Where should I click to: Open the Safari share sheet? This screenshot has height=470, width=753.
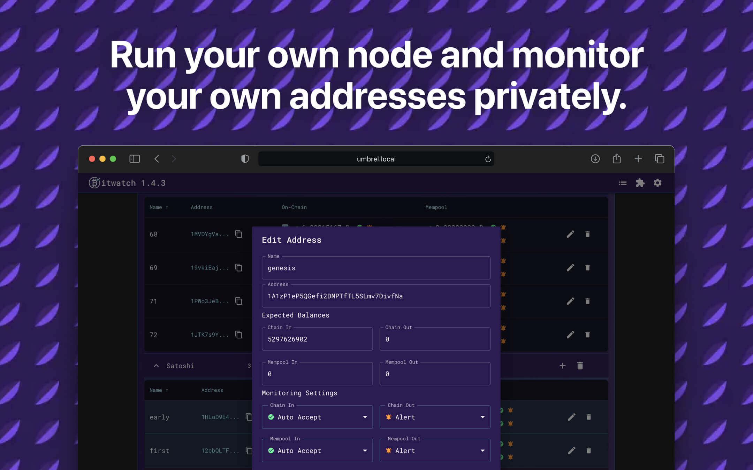tap(617, 158)
